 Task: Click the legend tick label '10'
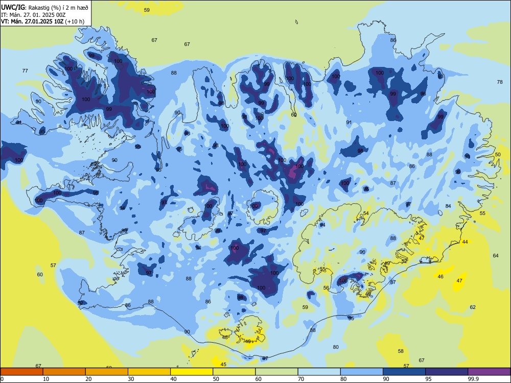tap(46, 379)
